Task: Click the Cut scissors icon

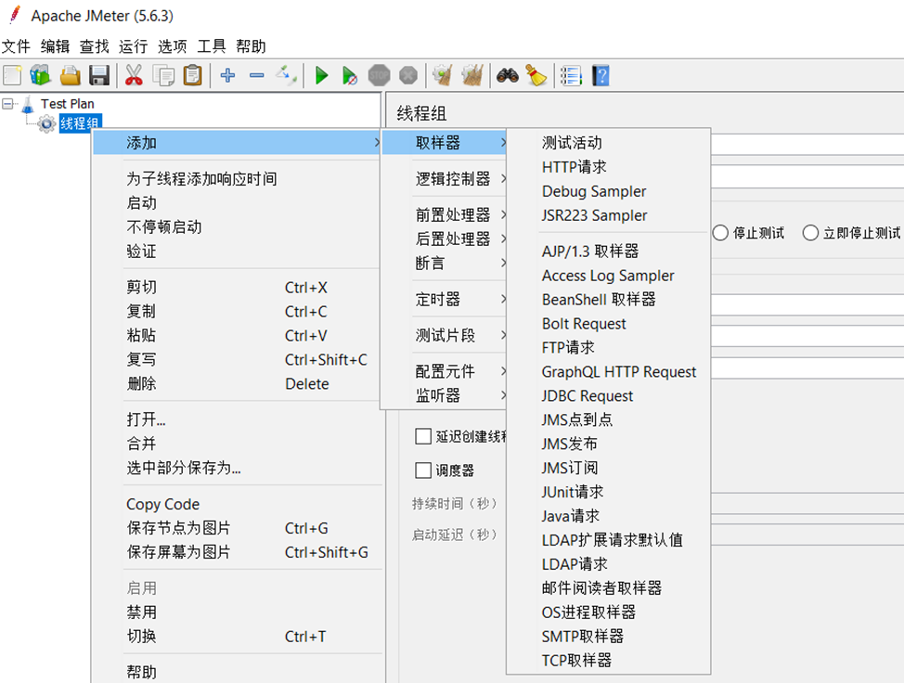Action: (134, 75)
